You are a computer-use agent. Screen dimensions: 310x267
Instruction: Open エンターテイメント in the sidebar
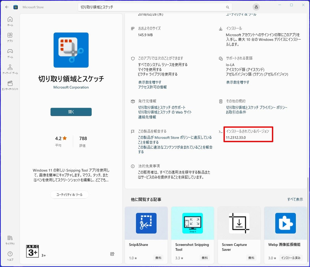tap(10, 85)
